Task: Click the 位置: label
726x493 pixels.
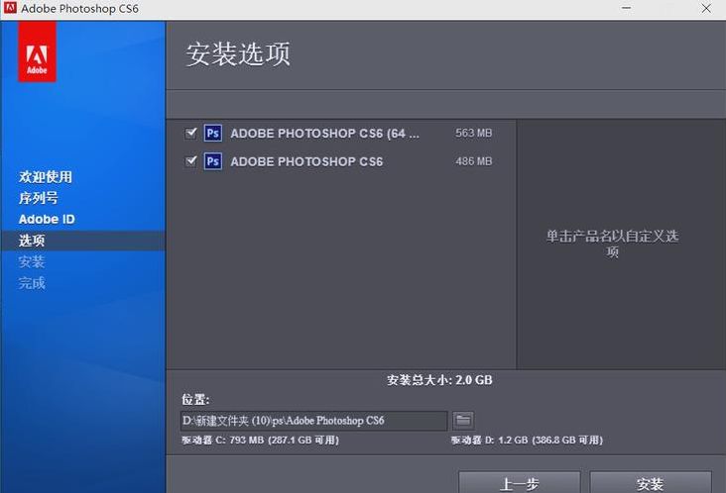Action: (195, 399)
